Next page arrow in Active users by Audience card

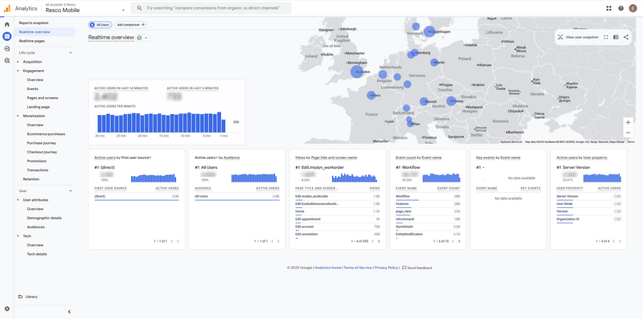click(x=278, y=241)
